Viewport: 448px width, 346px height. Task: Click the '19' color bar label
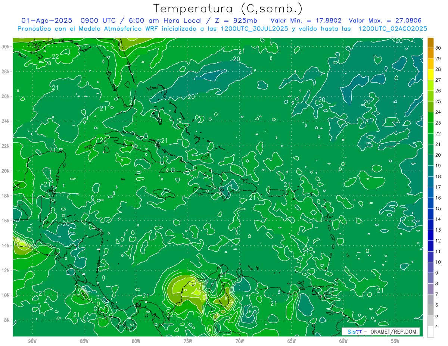pos(438,166)
